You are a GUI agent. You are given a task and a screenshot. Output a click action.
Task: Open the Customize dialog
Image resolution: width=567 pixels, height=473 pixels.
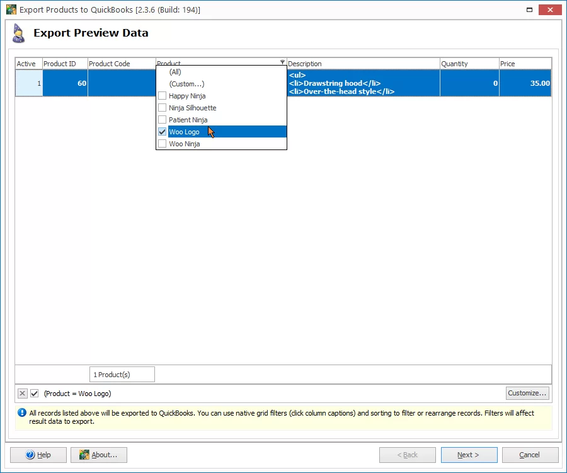527,393
